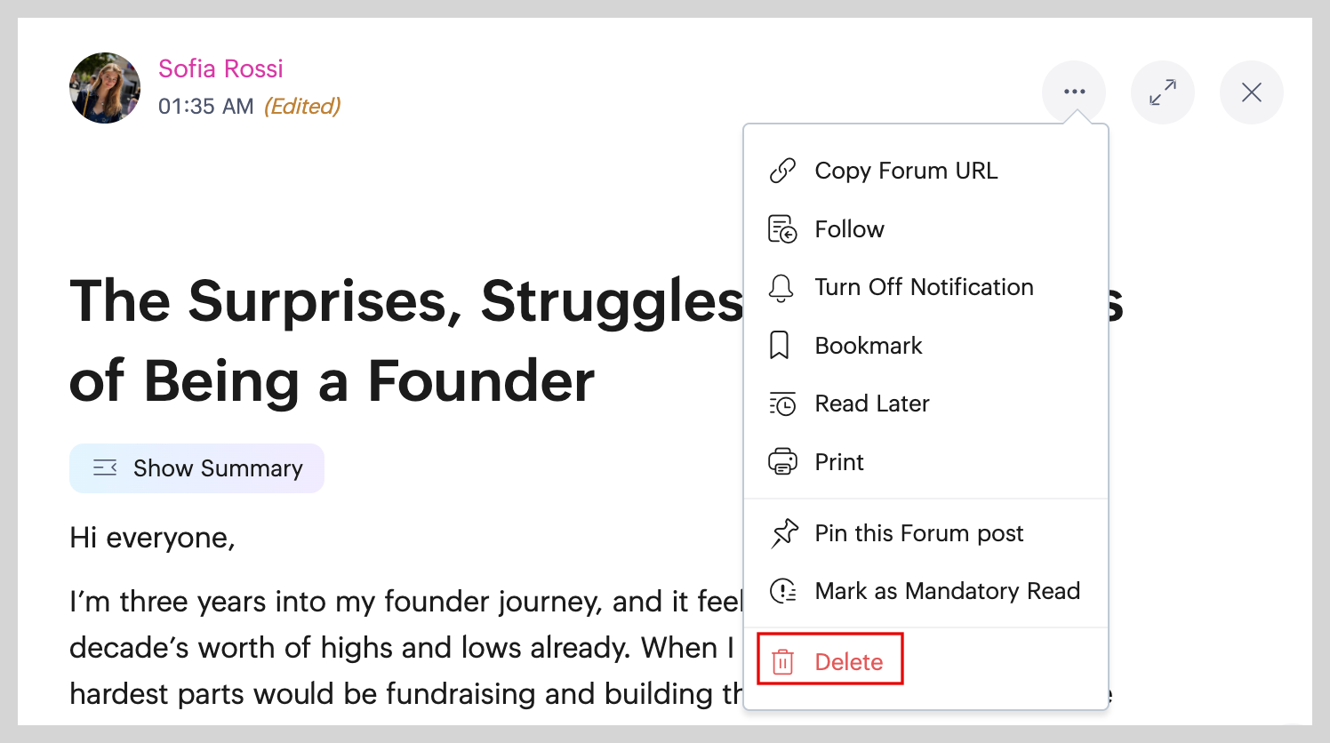Viewport: 1330px width, 743px height.
Task: Choose Print from the options menu
Action: [838, 462]
